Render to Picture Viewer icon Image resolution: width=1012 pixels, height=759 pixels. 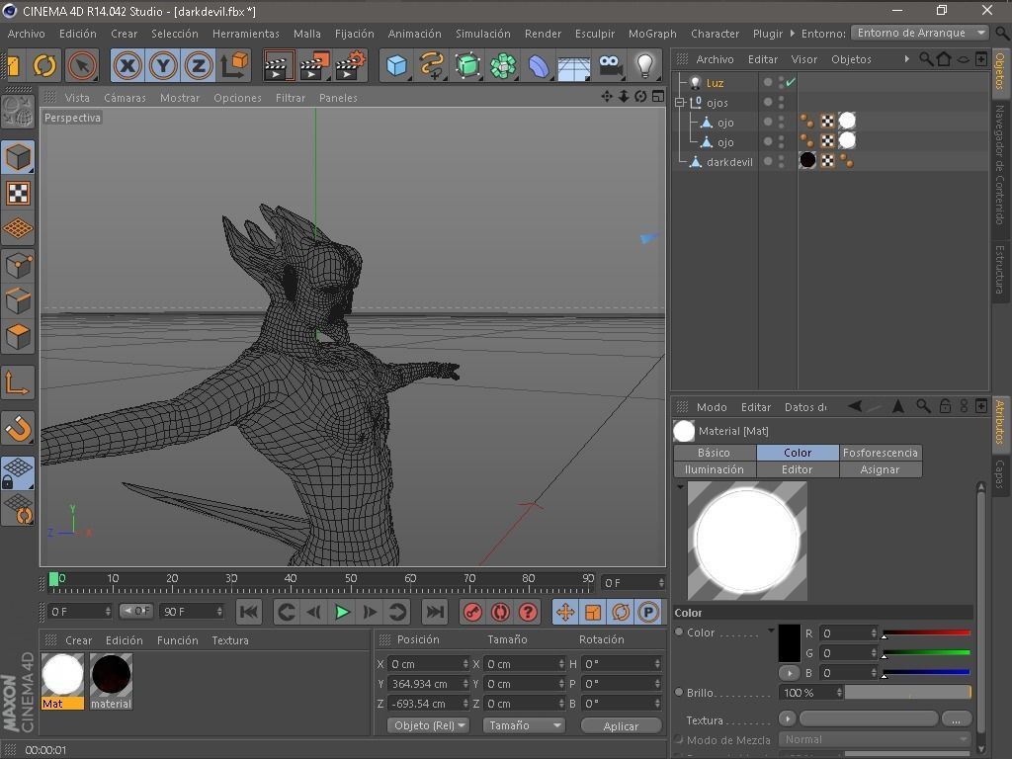point(314,66)
